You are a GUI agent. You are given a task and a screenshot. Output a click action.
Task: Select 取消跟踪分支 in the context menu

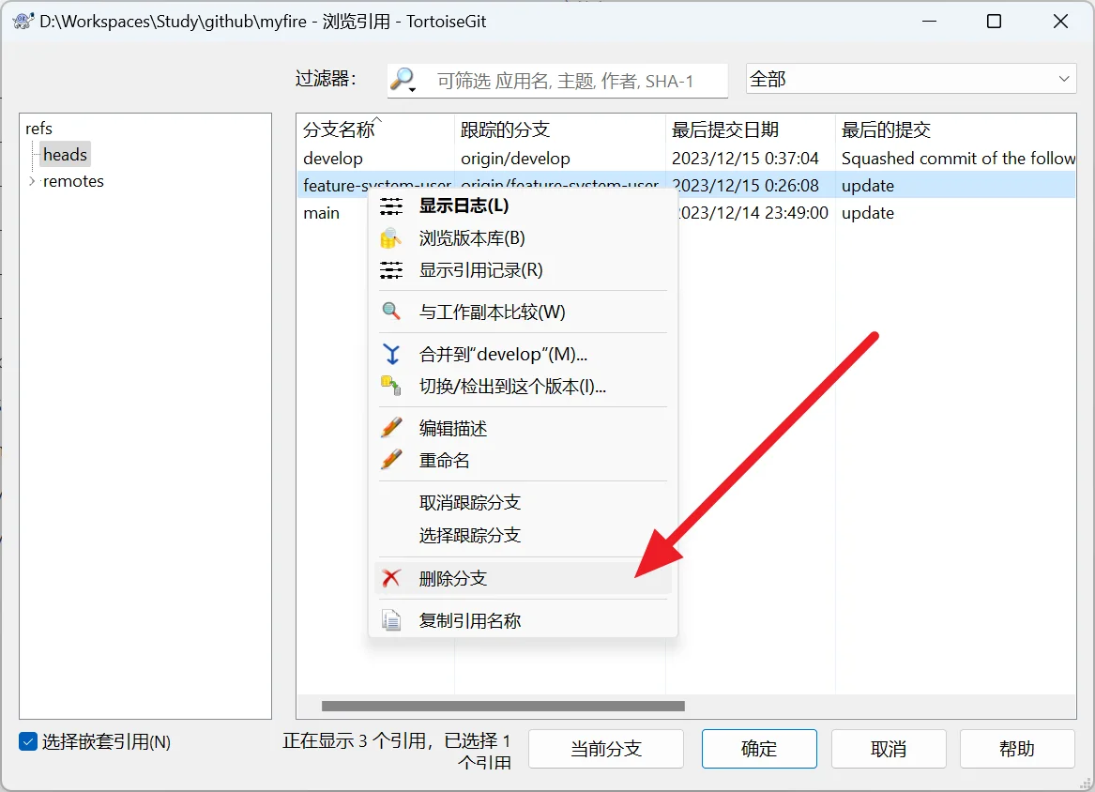tap(469, 503)
